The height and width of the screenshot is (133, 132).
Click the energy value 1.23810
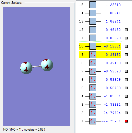(x=113, y=5)
